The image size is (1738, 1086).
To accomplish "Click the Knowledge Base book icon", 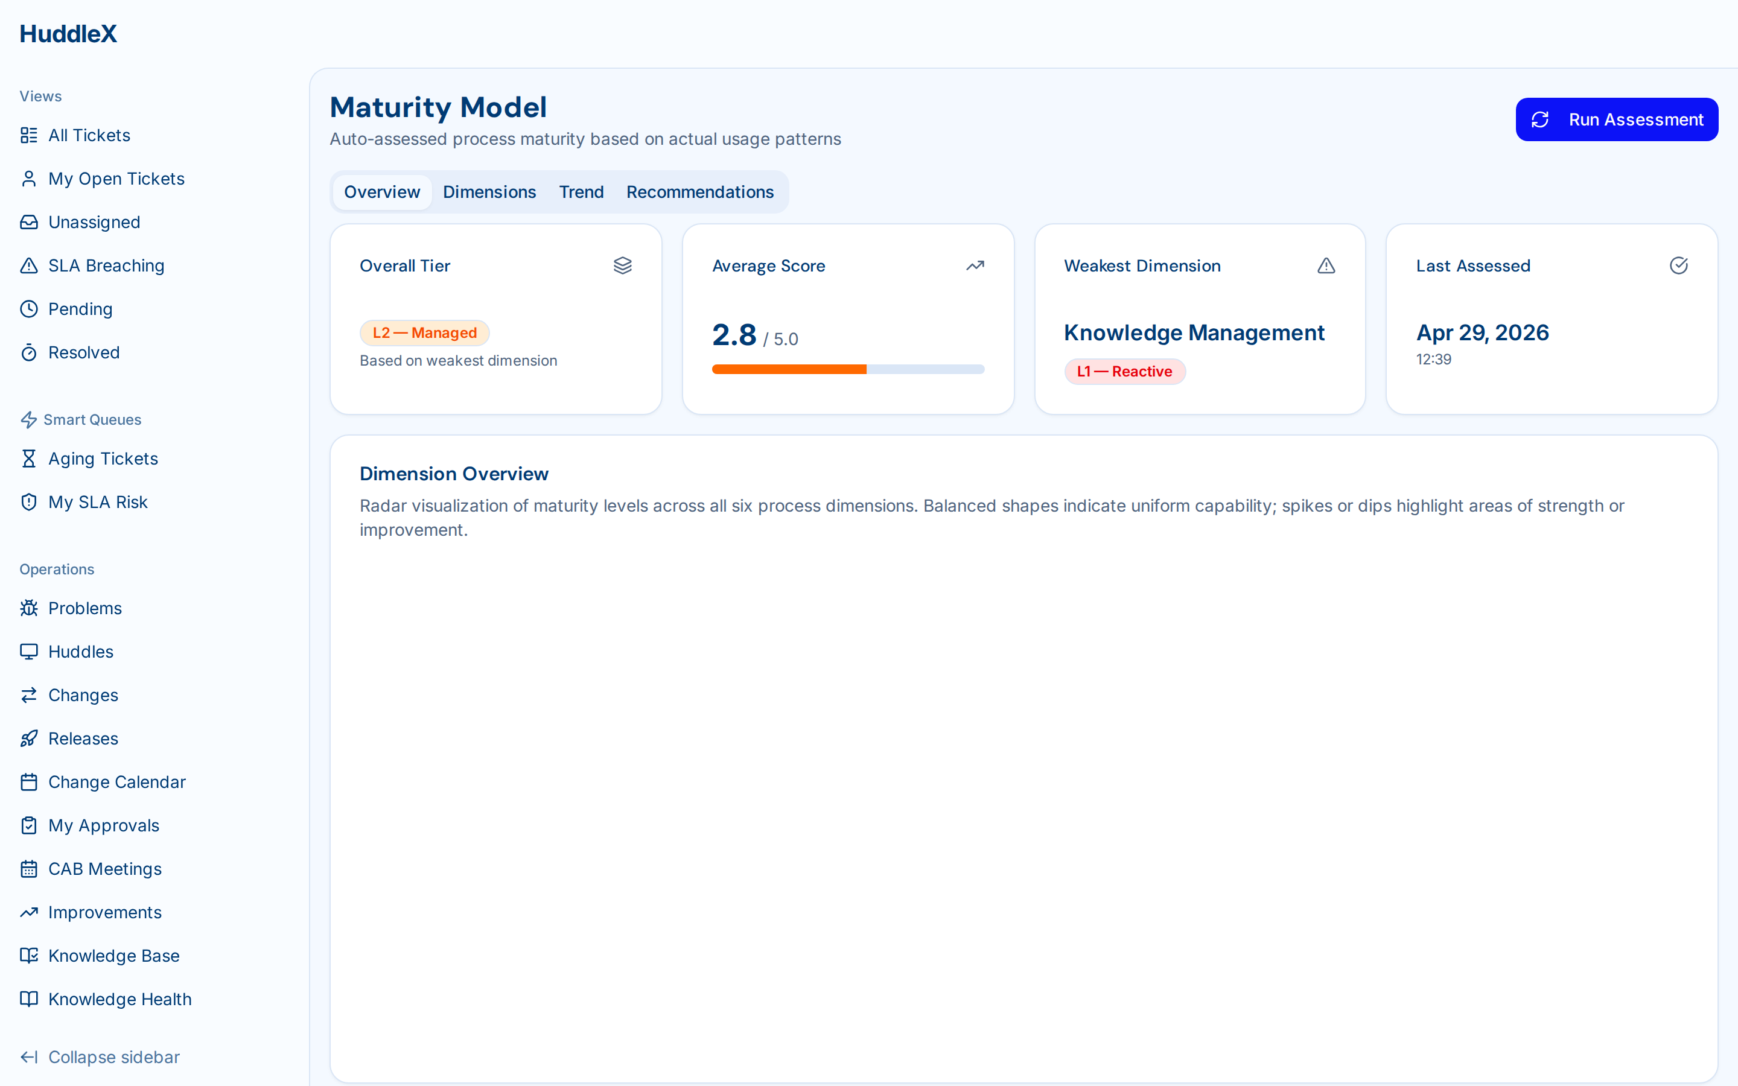I will pos(29,956).
